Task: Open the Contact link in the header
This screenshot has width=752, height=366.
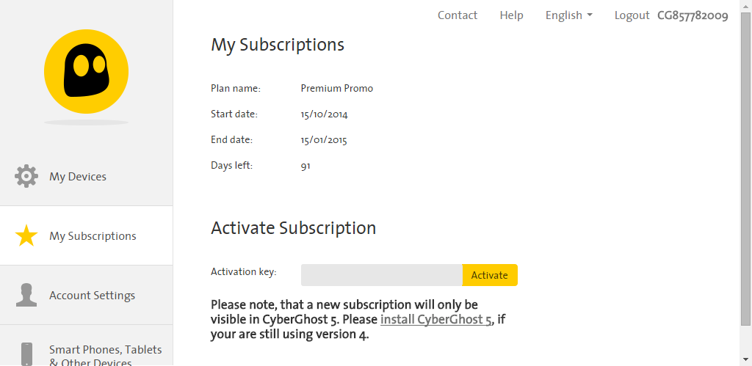Action: click(457, 15)
